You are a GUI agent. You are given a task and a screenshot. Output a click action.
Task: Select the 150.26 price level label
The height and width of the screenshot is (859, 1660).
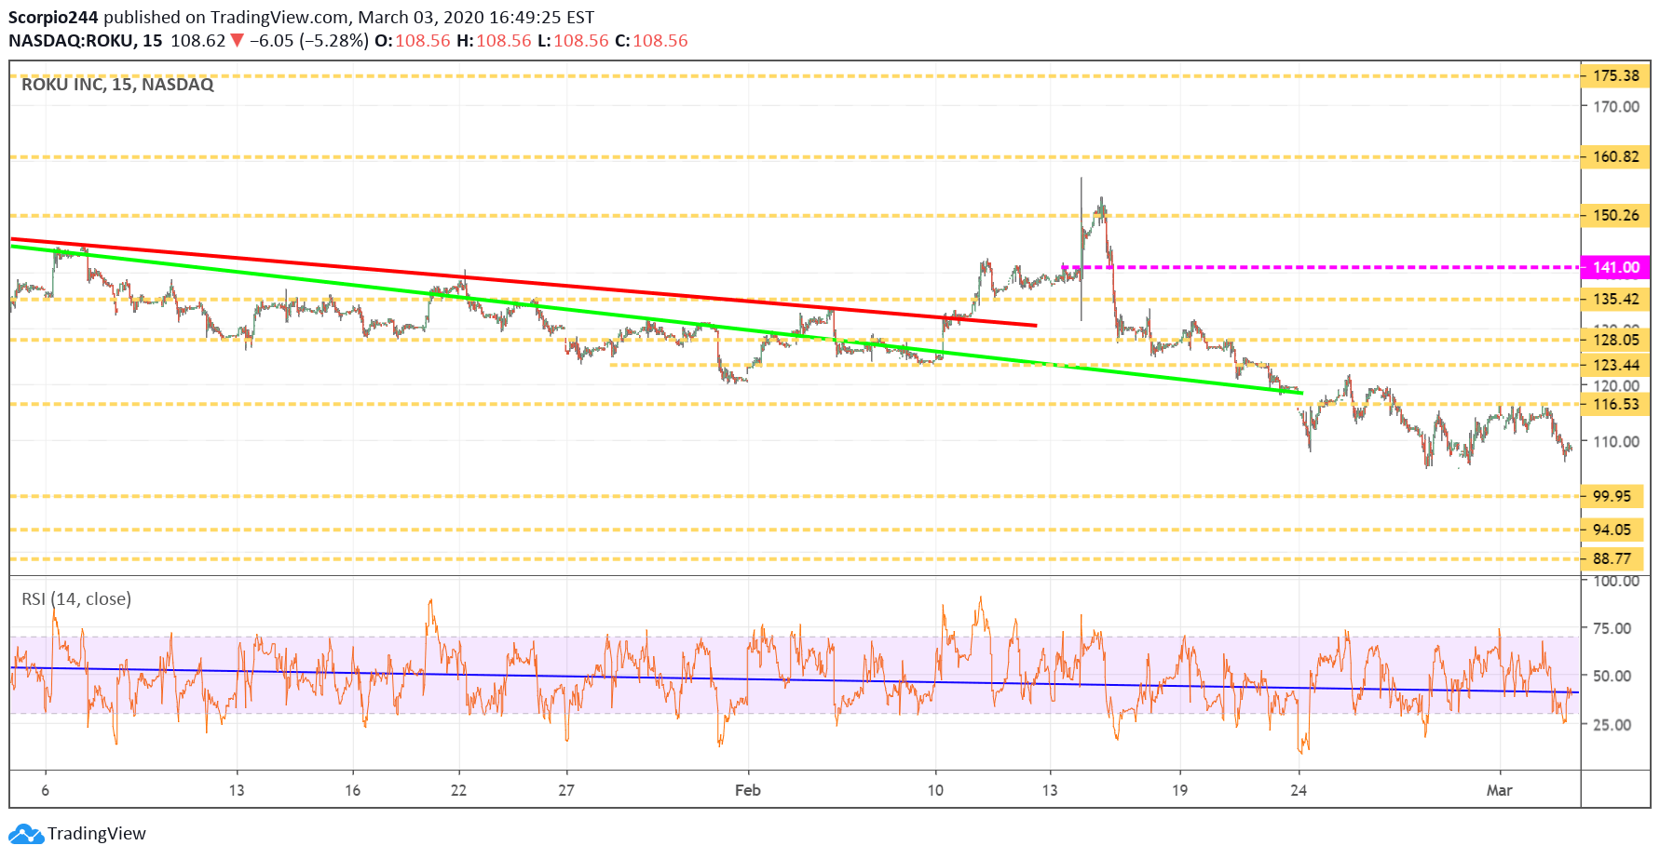[x=1616, y=216]
